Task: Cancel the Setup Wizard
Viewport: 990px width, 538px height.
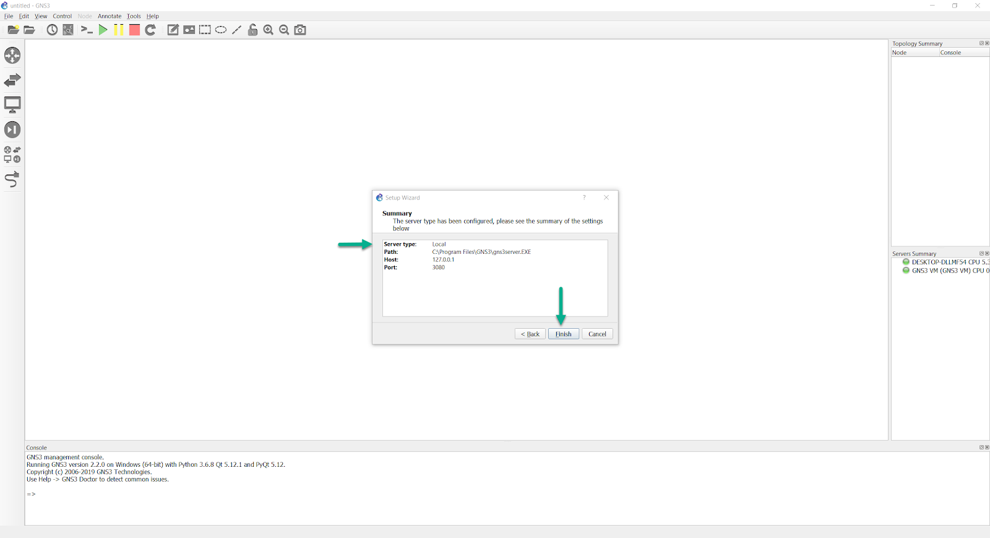Action: tap(597, 334)
